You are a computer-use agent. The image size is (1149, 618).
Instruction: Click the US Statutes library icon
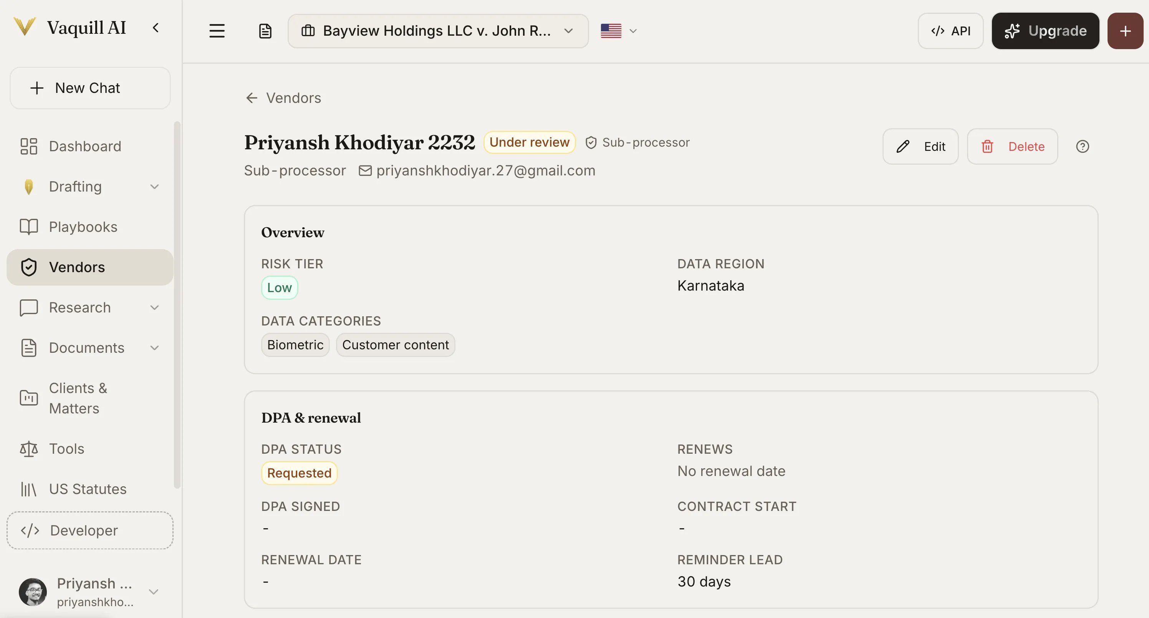coord(28,489)
